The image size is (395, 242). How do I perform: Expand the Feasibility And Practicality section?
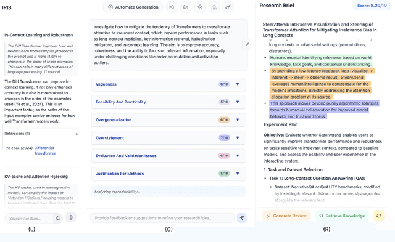point(168,102)
